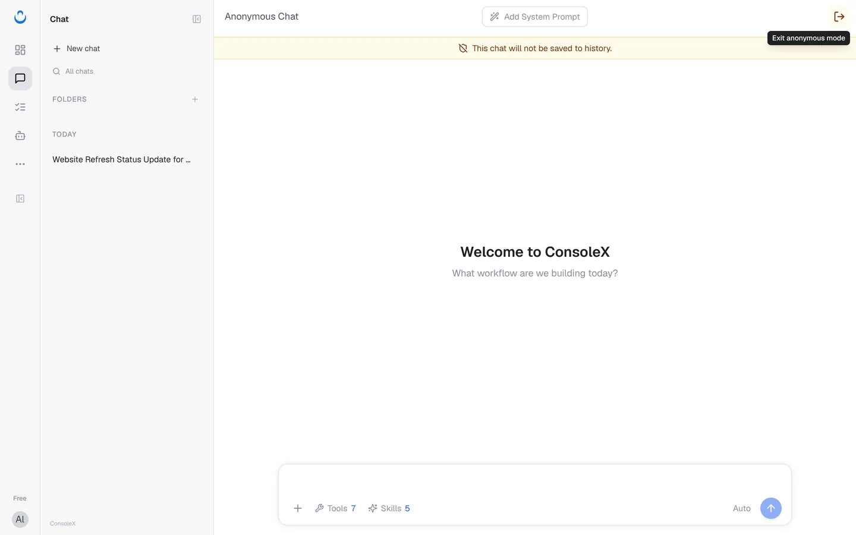Image resolution: width=856 pixels, height=535 pixels.
Task: Click the not saved to history notice
Action: (535, 48)
